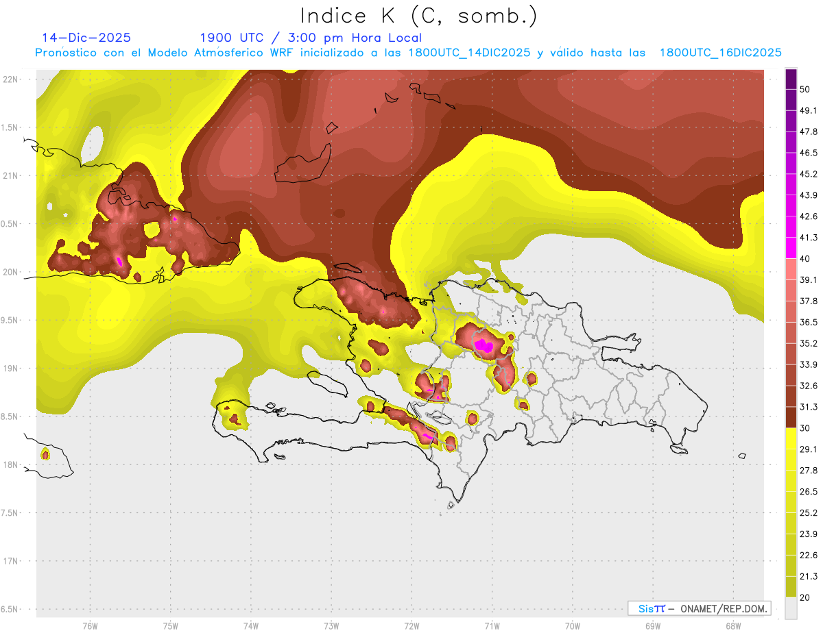Click the longitude label '69W'
The height and width of the screenshot is (635, 823).
pyautogui.click(x=653, y=627)
